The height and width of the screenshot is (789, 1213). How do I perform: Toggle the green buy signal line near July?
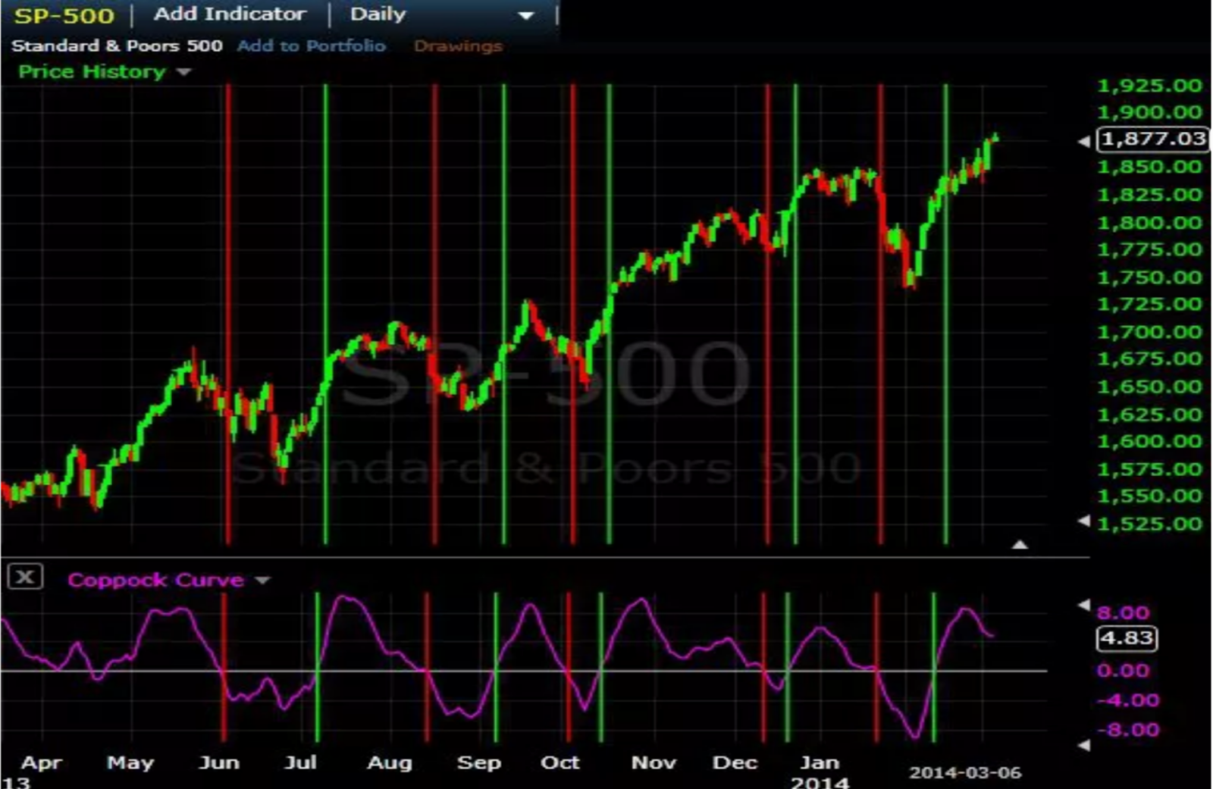326,303
